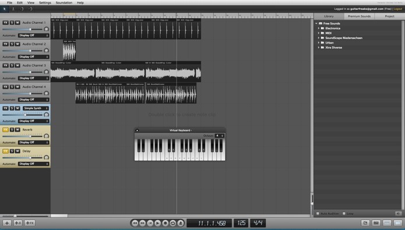Image resolution: width=405 pixels, height=230 pixels.
Task: Open Automate dropdown for Audio Channel 2
Action: coord(33,57)
